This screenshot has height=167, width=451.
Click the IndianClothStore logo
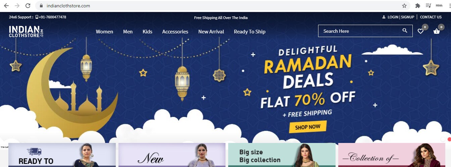(26, 31)
